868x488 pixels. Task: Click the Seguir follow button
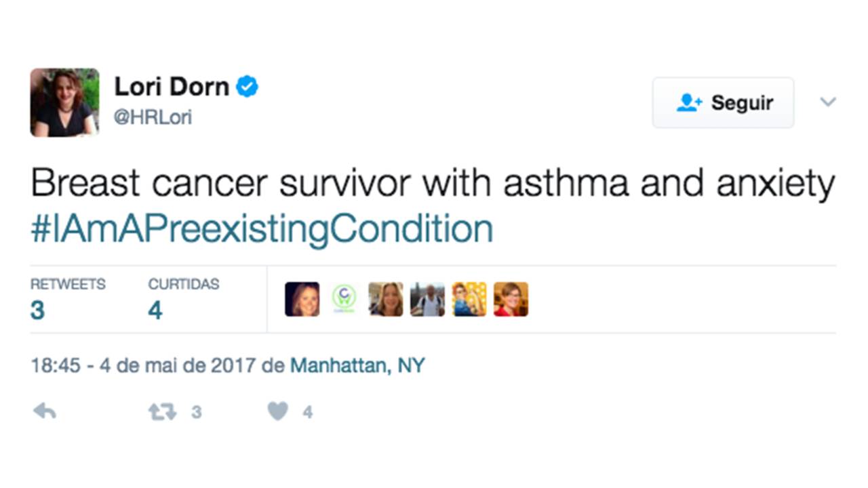(723, 103)
